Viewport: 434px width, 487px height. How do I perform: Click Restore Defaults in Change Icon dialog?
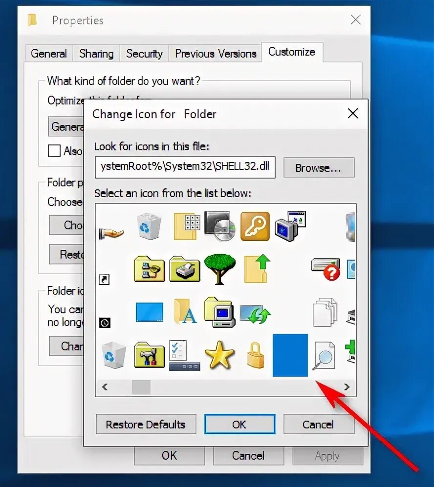click(146, 424)
